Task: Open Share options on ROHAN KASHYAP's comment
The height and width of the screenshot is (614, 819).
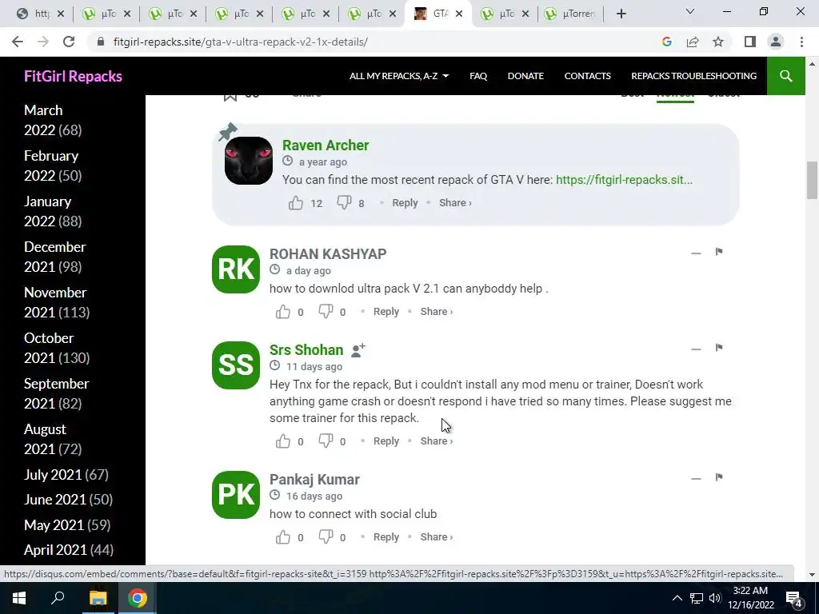Action: 436,312
